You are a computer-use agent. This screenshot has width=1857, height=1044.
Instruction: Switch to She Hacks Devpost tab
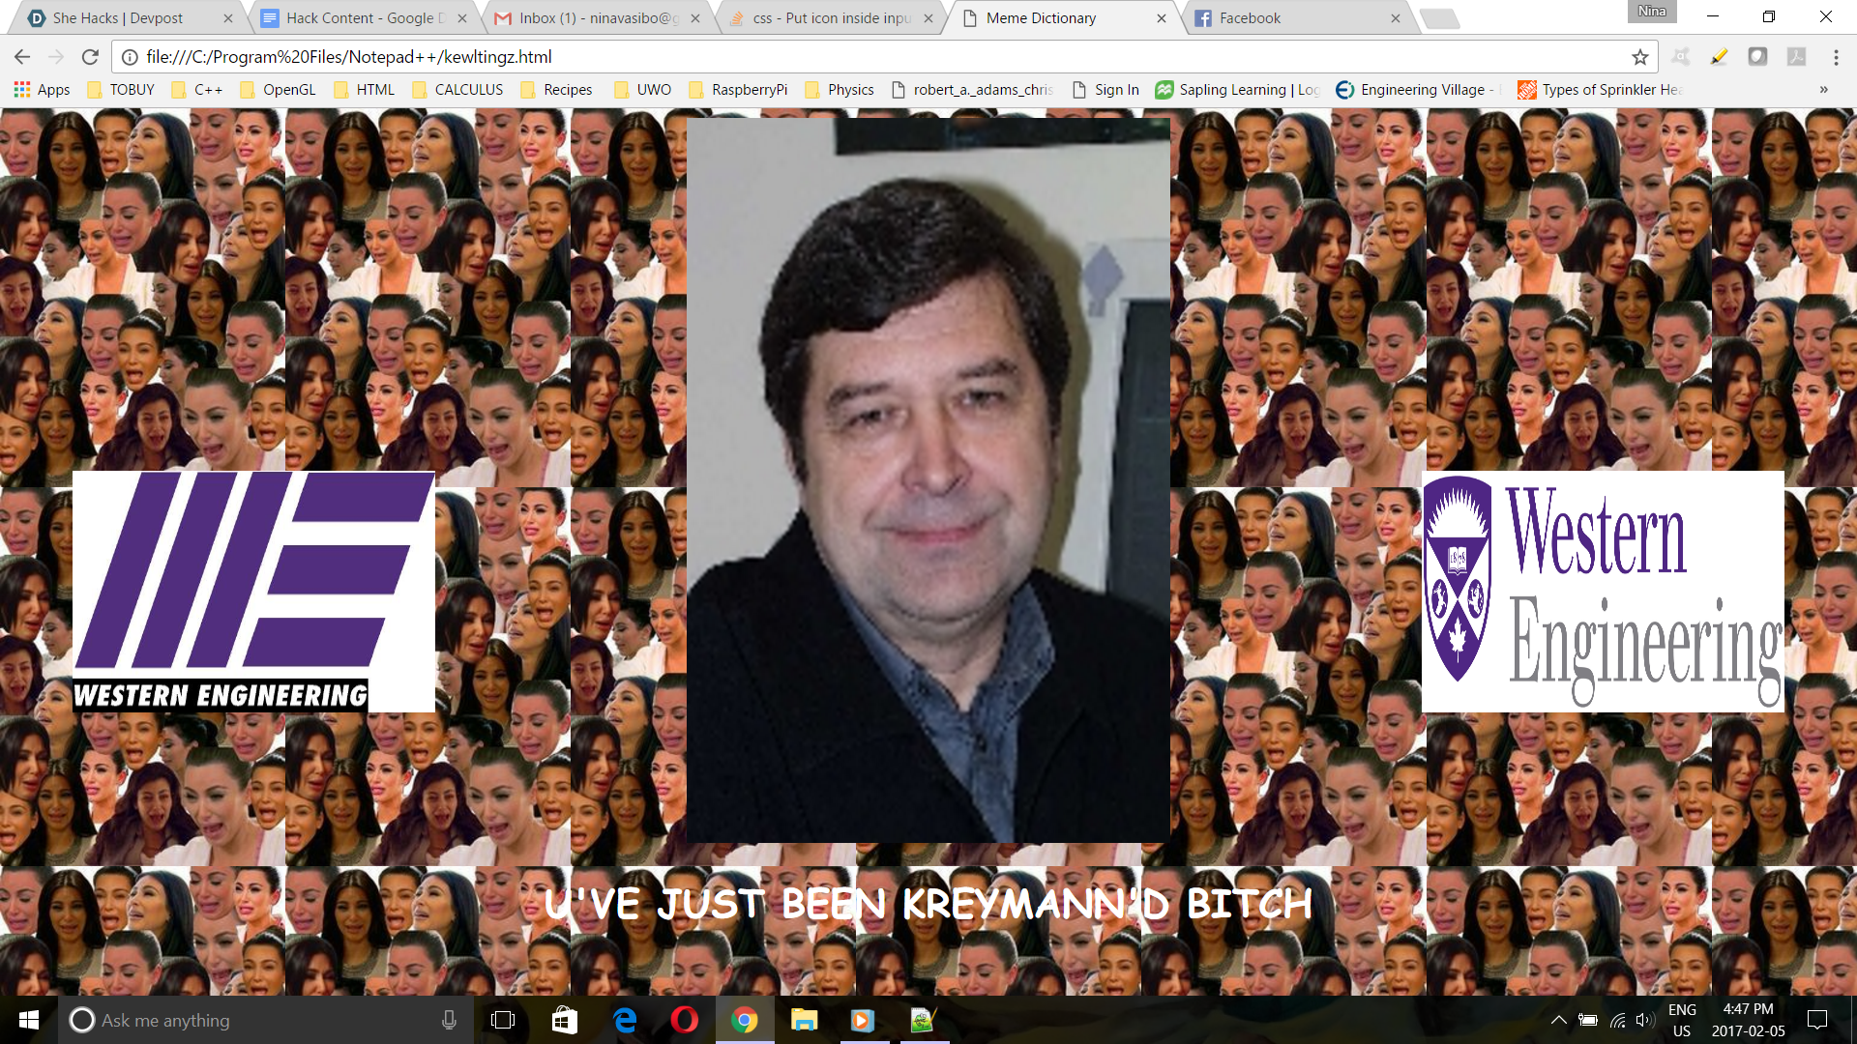(118, 17)
